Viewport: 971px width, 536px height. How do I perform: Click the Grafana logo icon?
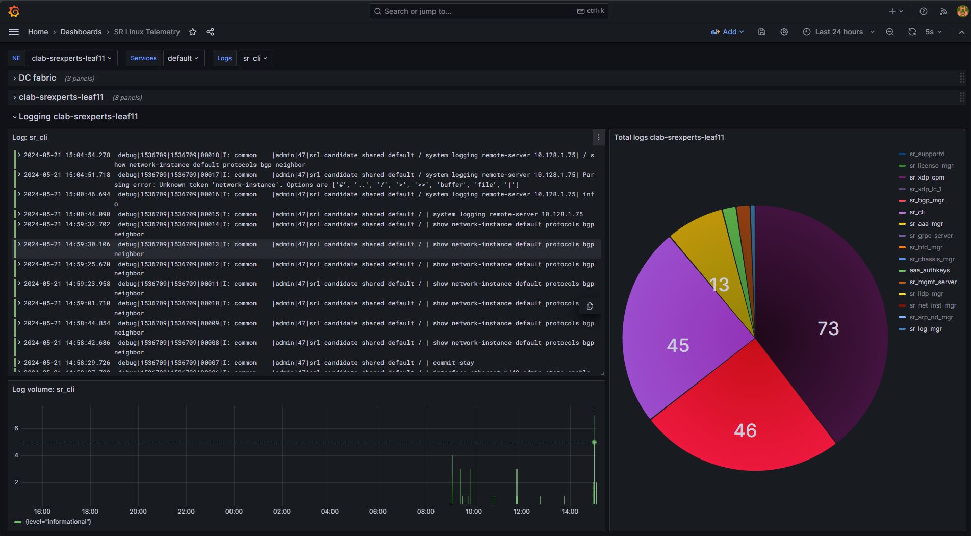pos(14,11)
